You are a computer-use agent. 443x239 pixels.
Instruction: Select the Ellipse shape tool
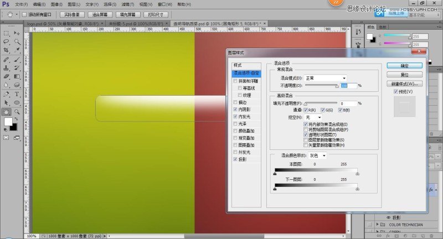[17, 103]
